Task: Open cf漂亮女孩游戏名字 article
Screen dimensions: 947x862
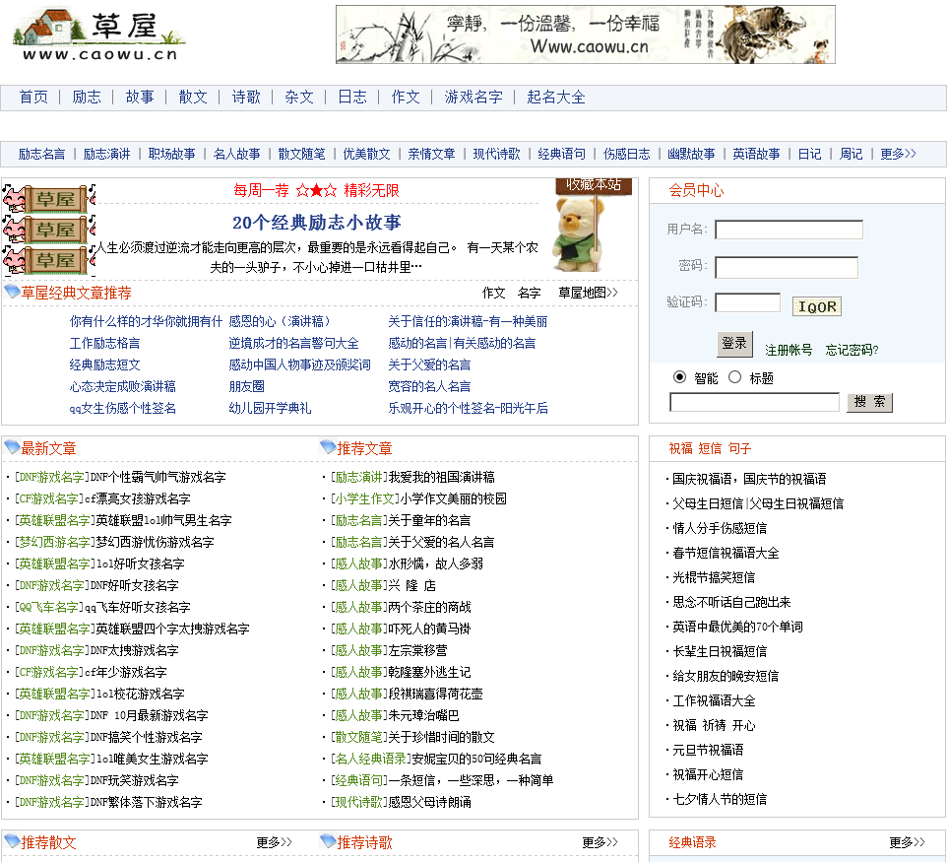Action: pyautogui.click(x=137, y=499)
